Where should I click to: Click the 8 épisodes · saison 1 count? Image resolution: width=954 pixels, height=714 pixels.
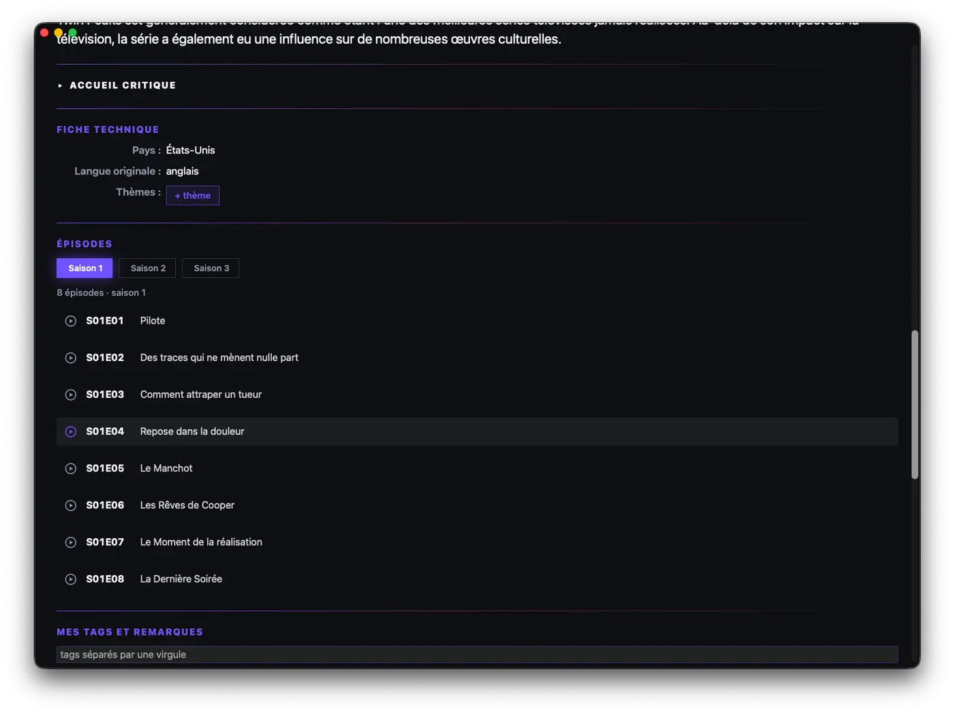(x=102, y=292)
